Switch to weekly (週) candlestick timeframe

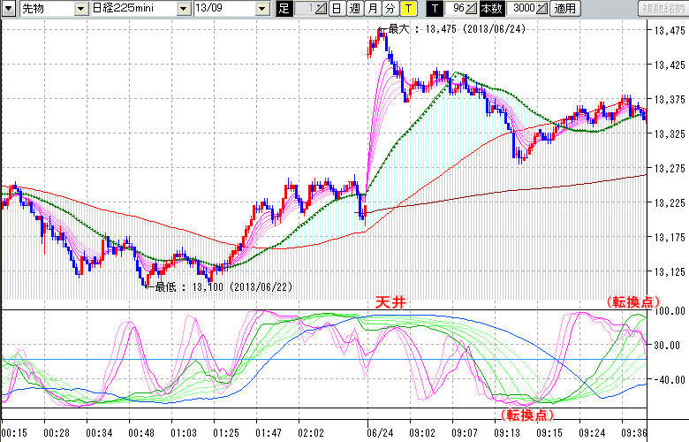355,9
